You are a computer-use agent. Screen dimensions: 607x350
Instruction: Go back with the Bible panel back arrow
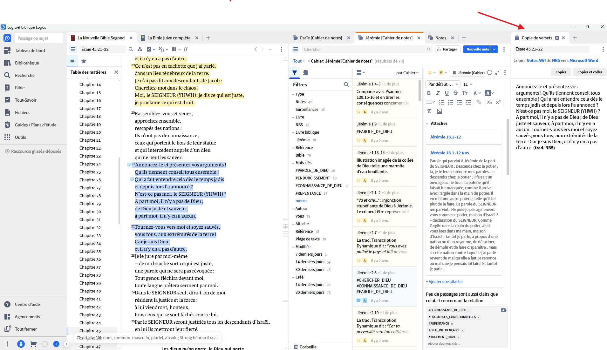coord(256,49)
